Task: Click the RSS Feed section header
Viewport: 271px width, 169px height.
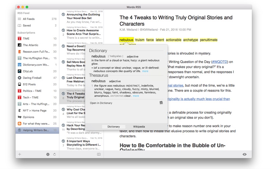Action: (23, 13)
